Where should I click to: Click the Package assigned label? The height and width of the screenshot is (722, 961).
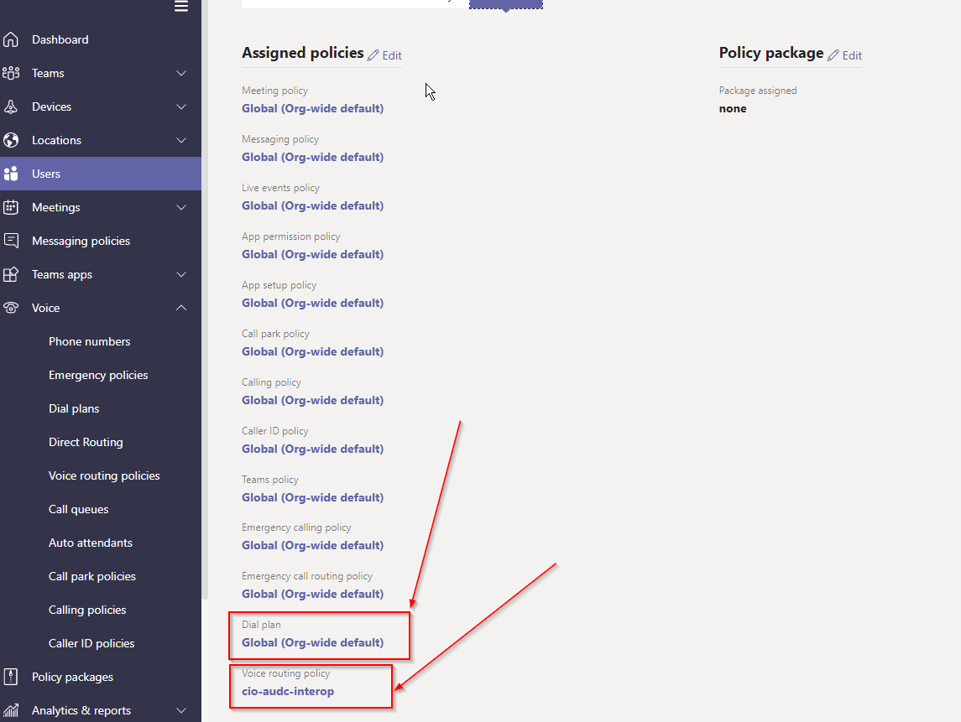point(758,91)
